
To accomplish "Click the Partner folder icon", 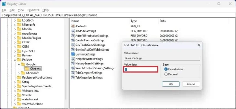I will tap(19, 55).
